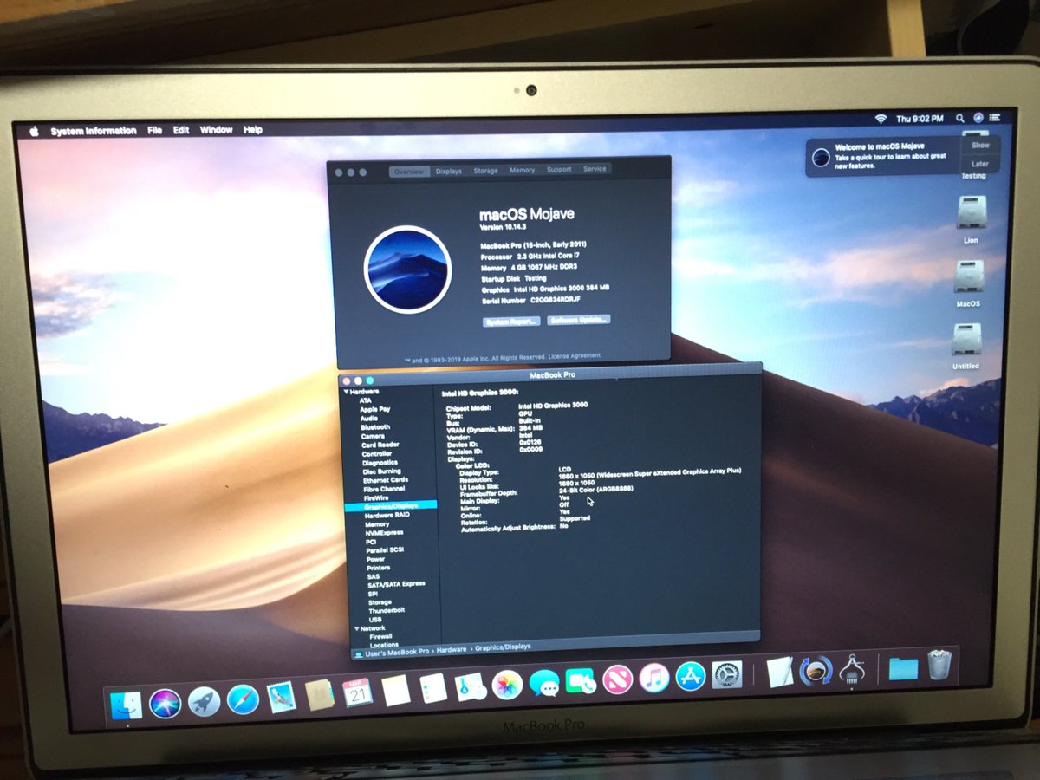Open Maps icon in the Dock
This screenshot has width=1040, height=780.
tap(470, 686)
